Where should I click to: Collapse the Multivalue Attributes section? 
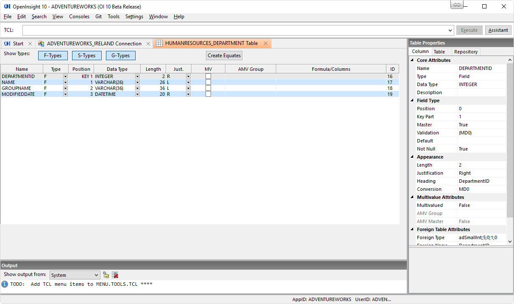pyautogui.click(x=411, y=197)
